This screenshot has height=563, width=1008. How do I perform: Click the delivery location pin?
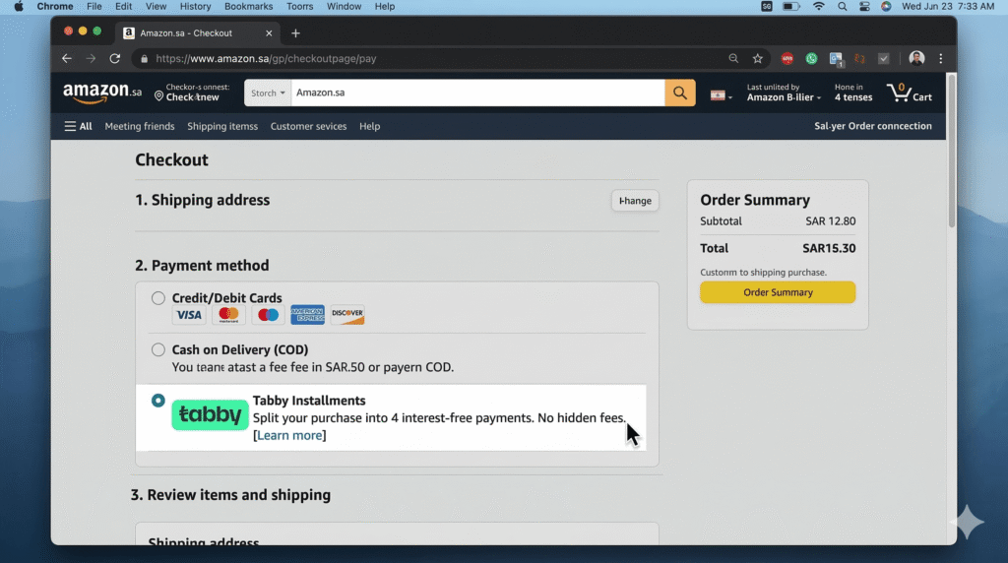pos(158,95)
